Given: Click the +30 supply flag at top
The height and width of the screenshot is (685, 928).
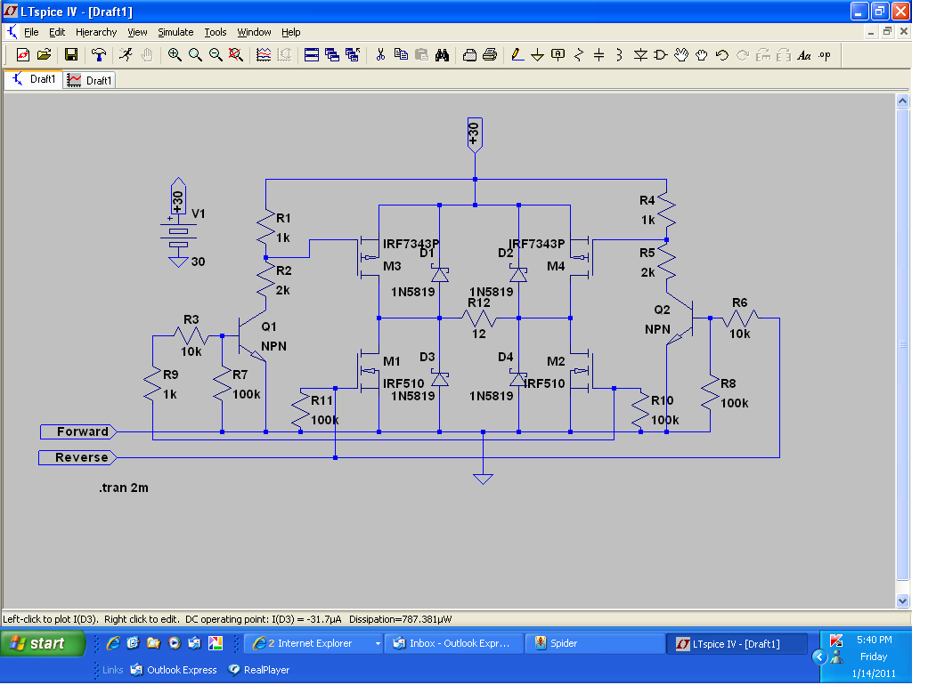Looking at the screenshot, I should click(x=475, y=135).
